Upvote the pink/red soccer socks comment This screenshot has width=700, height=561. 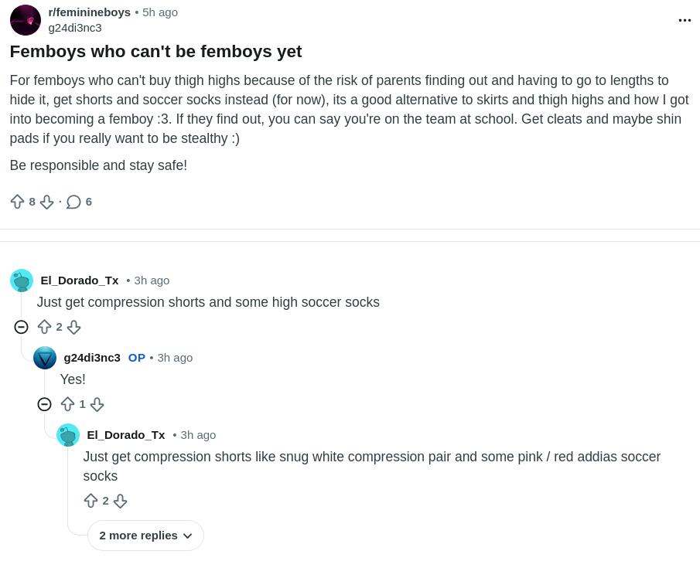pos(90,501)
